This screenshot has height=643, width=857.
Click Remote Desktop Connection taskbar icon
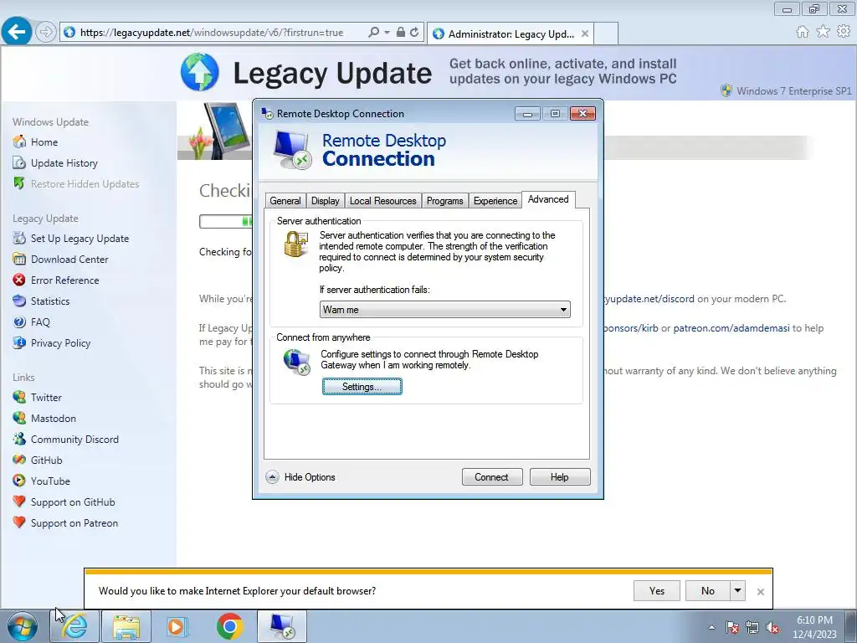[x=282, y=626]
